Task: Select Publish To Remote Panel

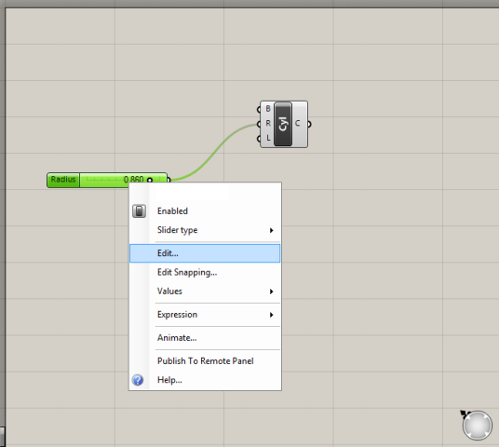Action: (205, 361)
